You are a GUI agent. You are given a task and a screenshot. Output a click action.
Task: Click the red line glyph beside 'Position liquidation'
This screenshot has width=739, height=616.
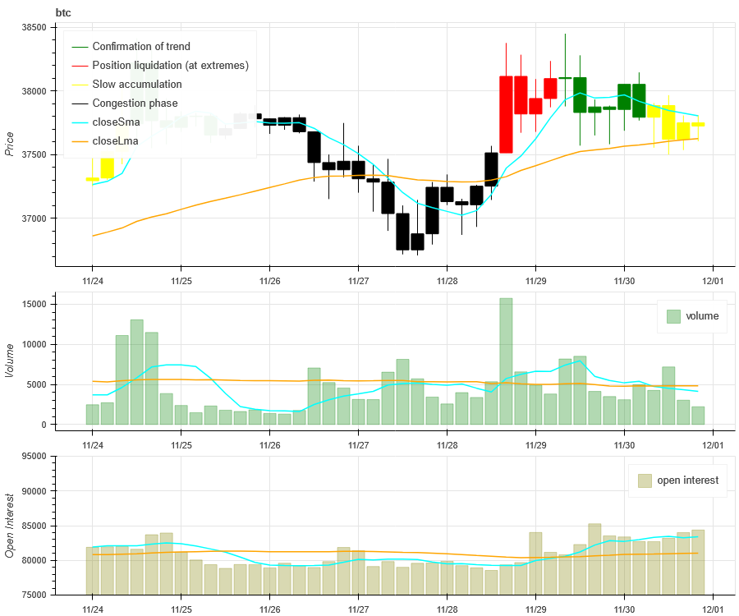(80, 66)
